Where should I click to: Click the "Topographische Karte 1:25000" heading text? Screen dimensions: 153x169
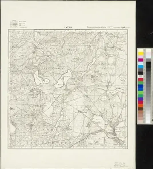pyautogui.click(x=100, y=27)
